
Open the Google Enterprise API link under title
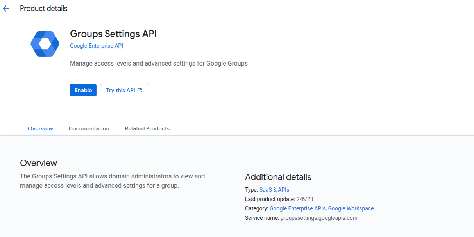click(97, 46)
